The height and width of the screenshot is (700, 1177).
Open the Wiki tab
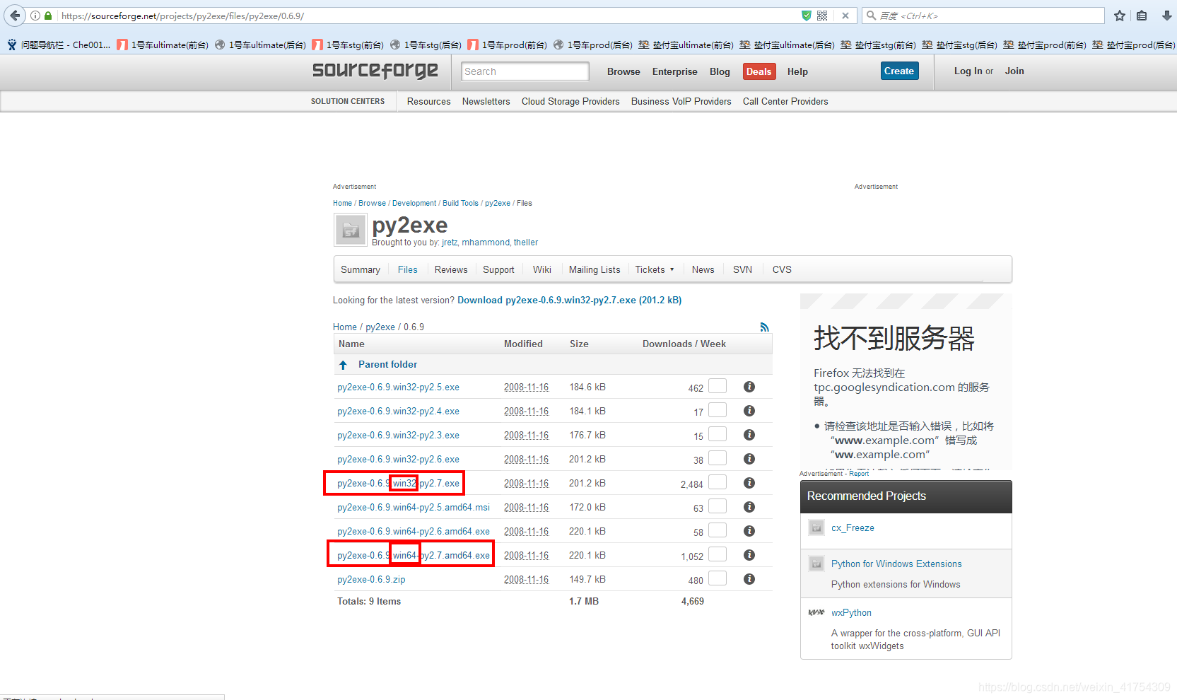542,269
